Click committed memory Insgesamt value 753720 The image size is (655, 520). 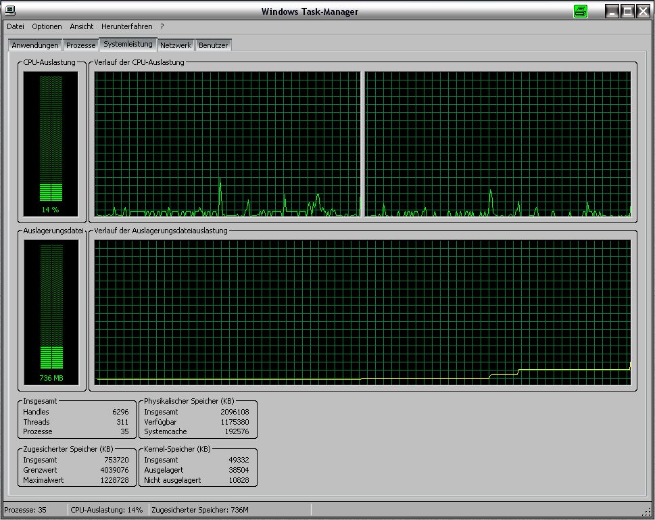coord(116,460)
